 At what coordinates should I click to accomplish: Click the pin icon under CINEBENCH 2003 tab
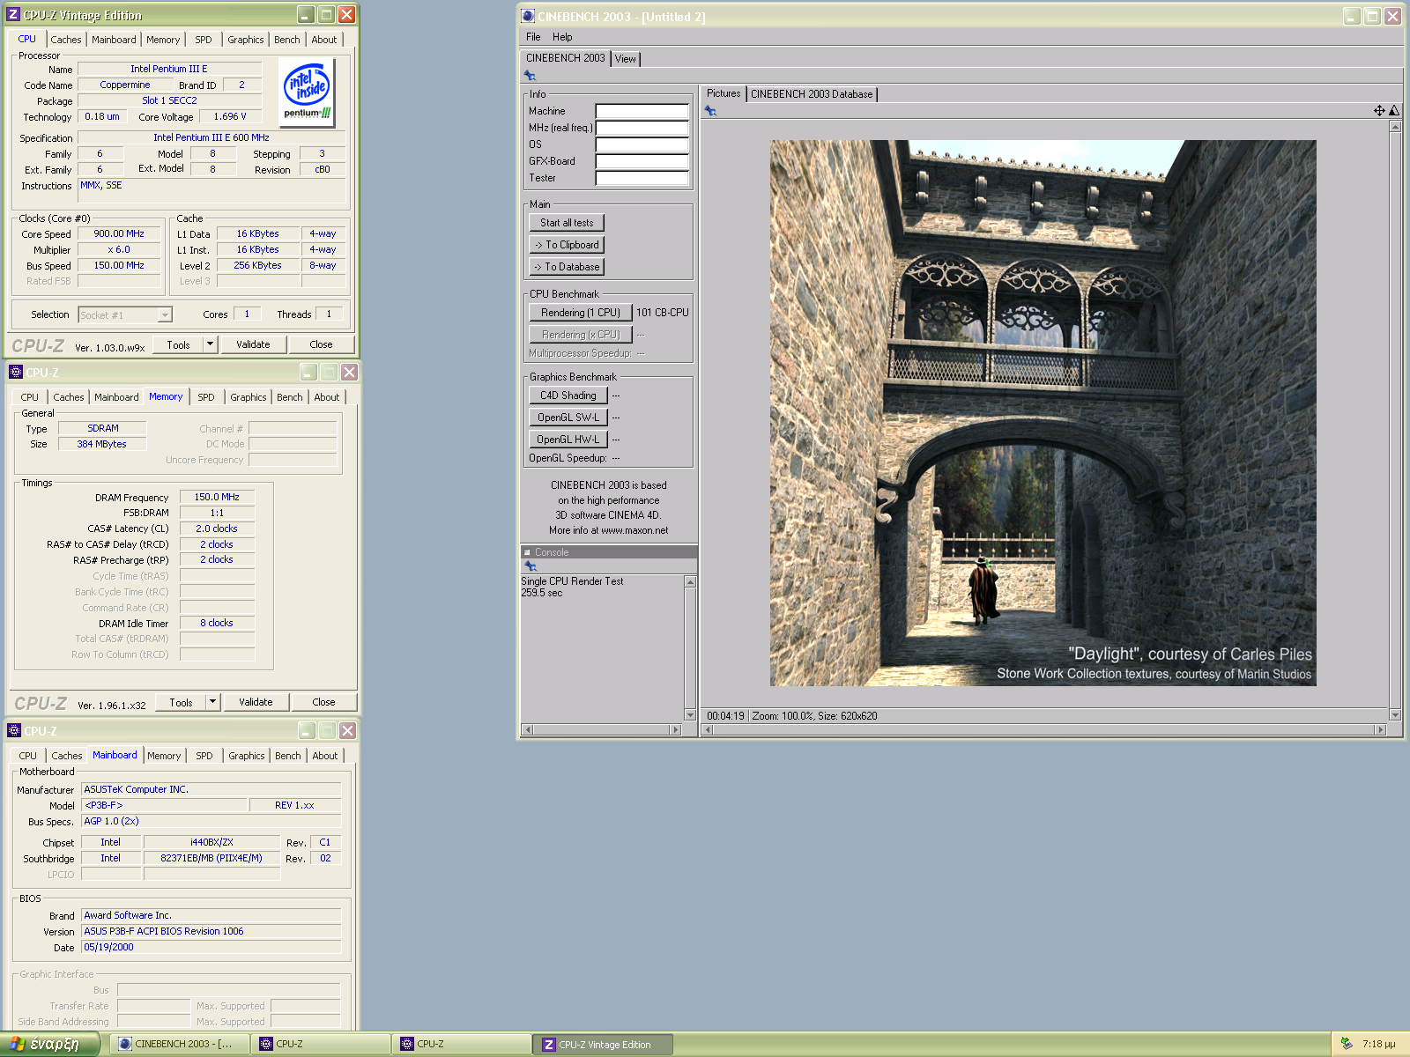coord(530,76)
